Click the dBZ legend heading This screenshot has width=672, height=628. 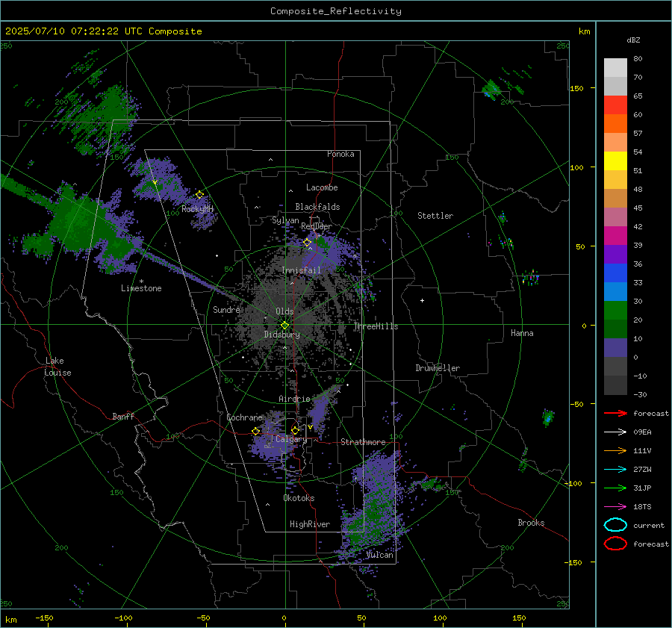point(633,40)
